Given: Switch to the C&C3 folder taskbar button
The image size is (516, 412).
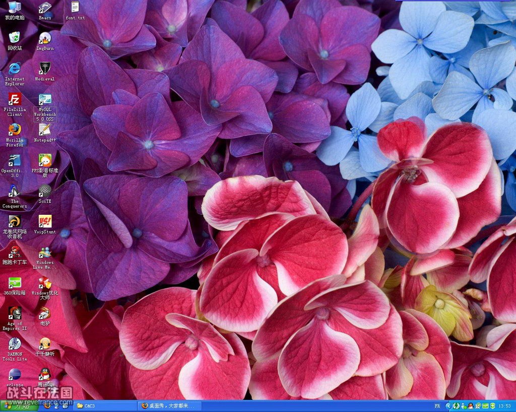Looking at the screenshot, I should [105, 406].
